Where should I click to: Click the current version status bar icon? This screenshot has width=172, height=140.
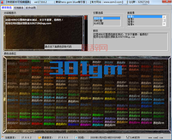click(2, 138)
